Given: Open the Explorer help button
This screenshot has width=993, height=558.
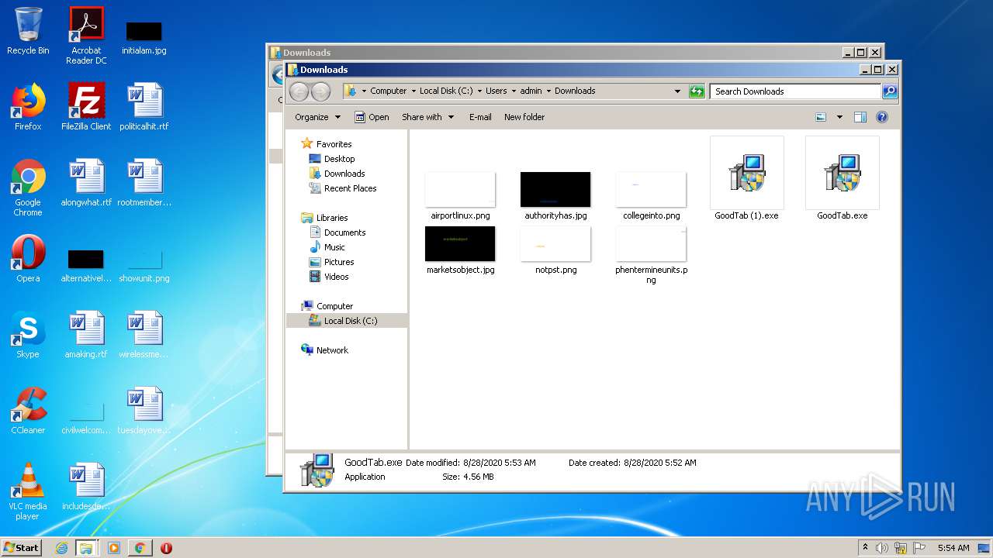Looking at the screenshot, I should pos(882,117).
